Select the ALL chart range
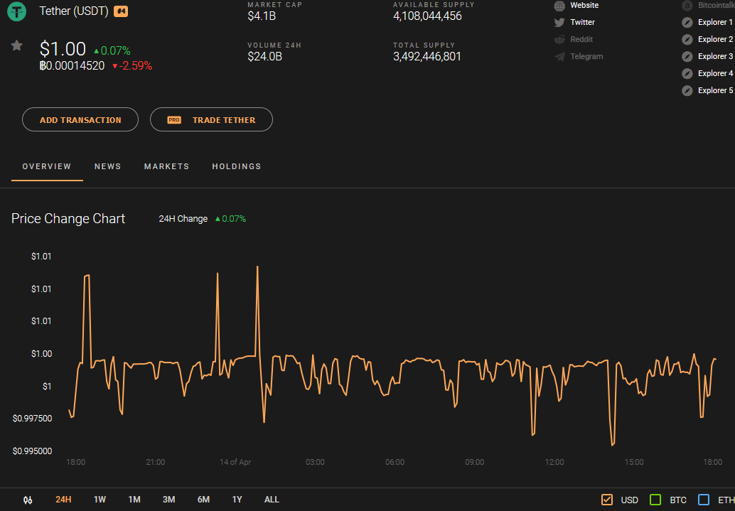Viewport: 735px width, 511px height. tap(272, 500)
